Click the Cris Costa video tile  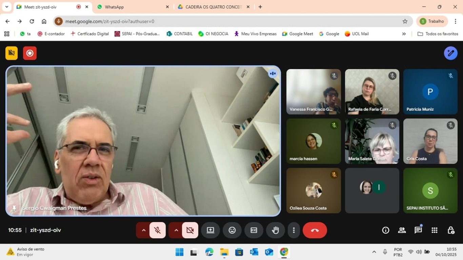click(430, 141)
